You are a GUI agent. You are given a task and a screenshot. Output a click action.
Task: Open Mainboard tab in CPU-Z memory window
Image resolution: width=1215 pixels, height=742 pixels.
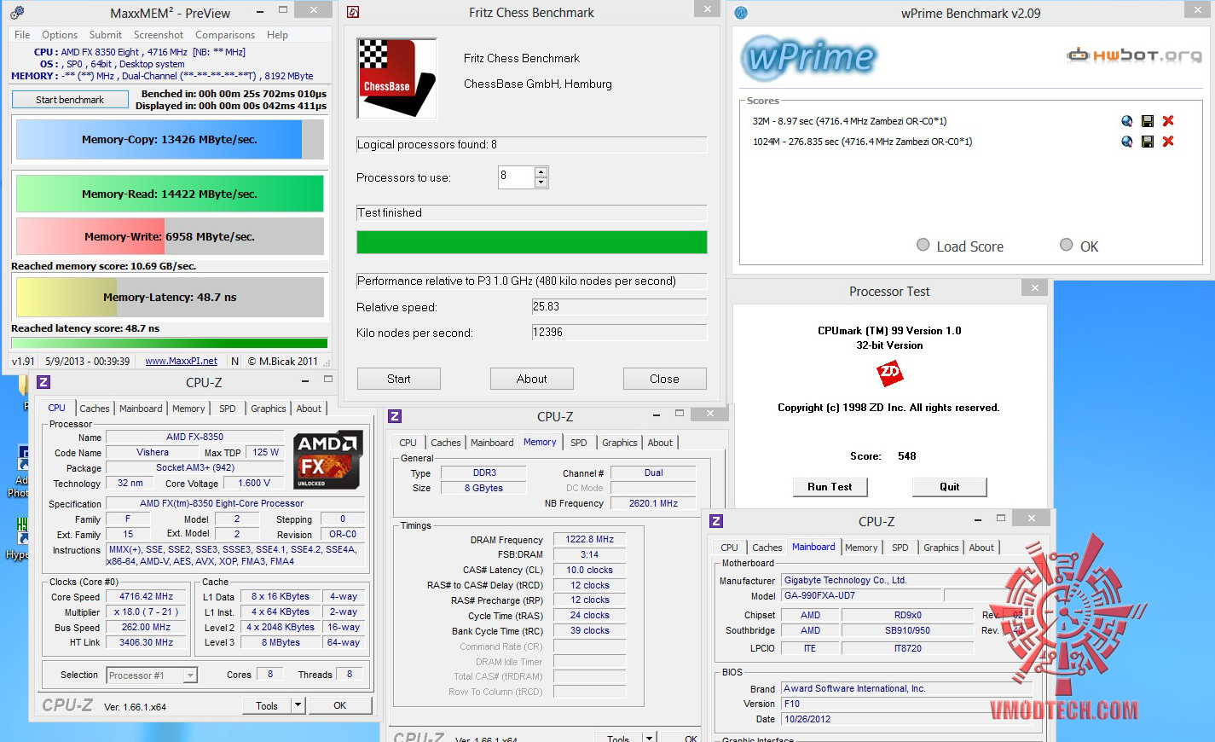[x=492, y=443]
